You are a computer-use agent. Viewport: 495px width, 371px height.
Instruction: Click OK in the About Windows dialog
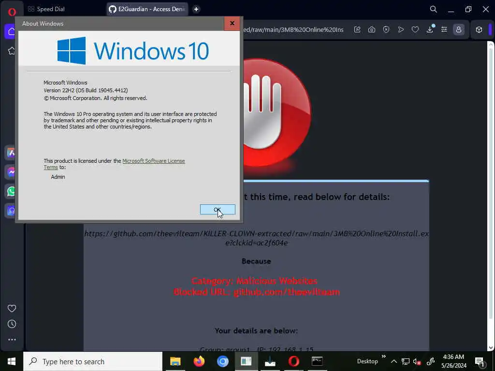tap(218, 210)
